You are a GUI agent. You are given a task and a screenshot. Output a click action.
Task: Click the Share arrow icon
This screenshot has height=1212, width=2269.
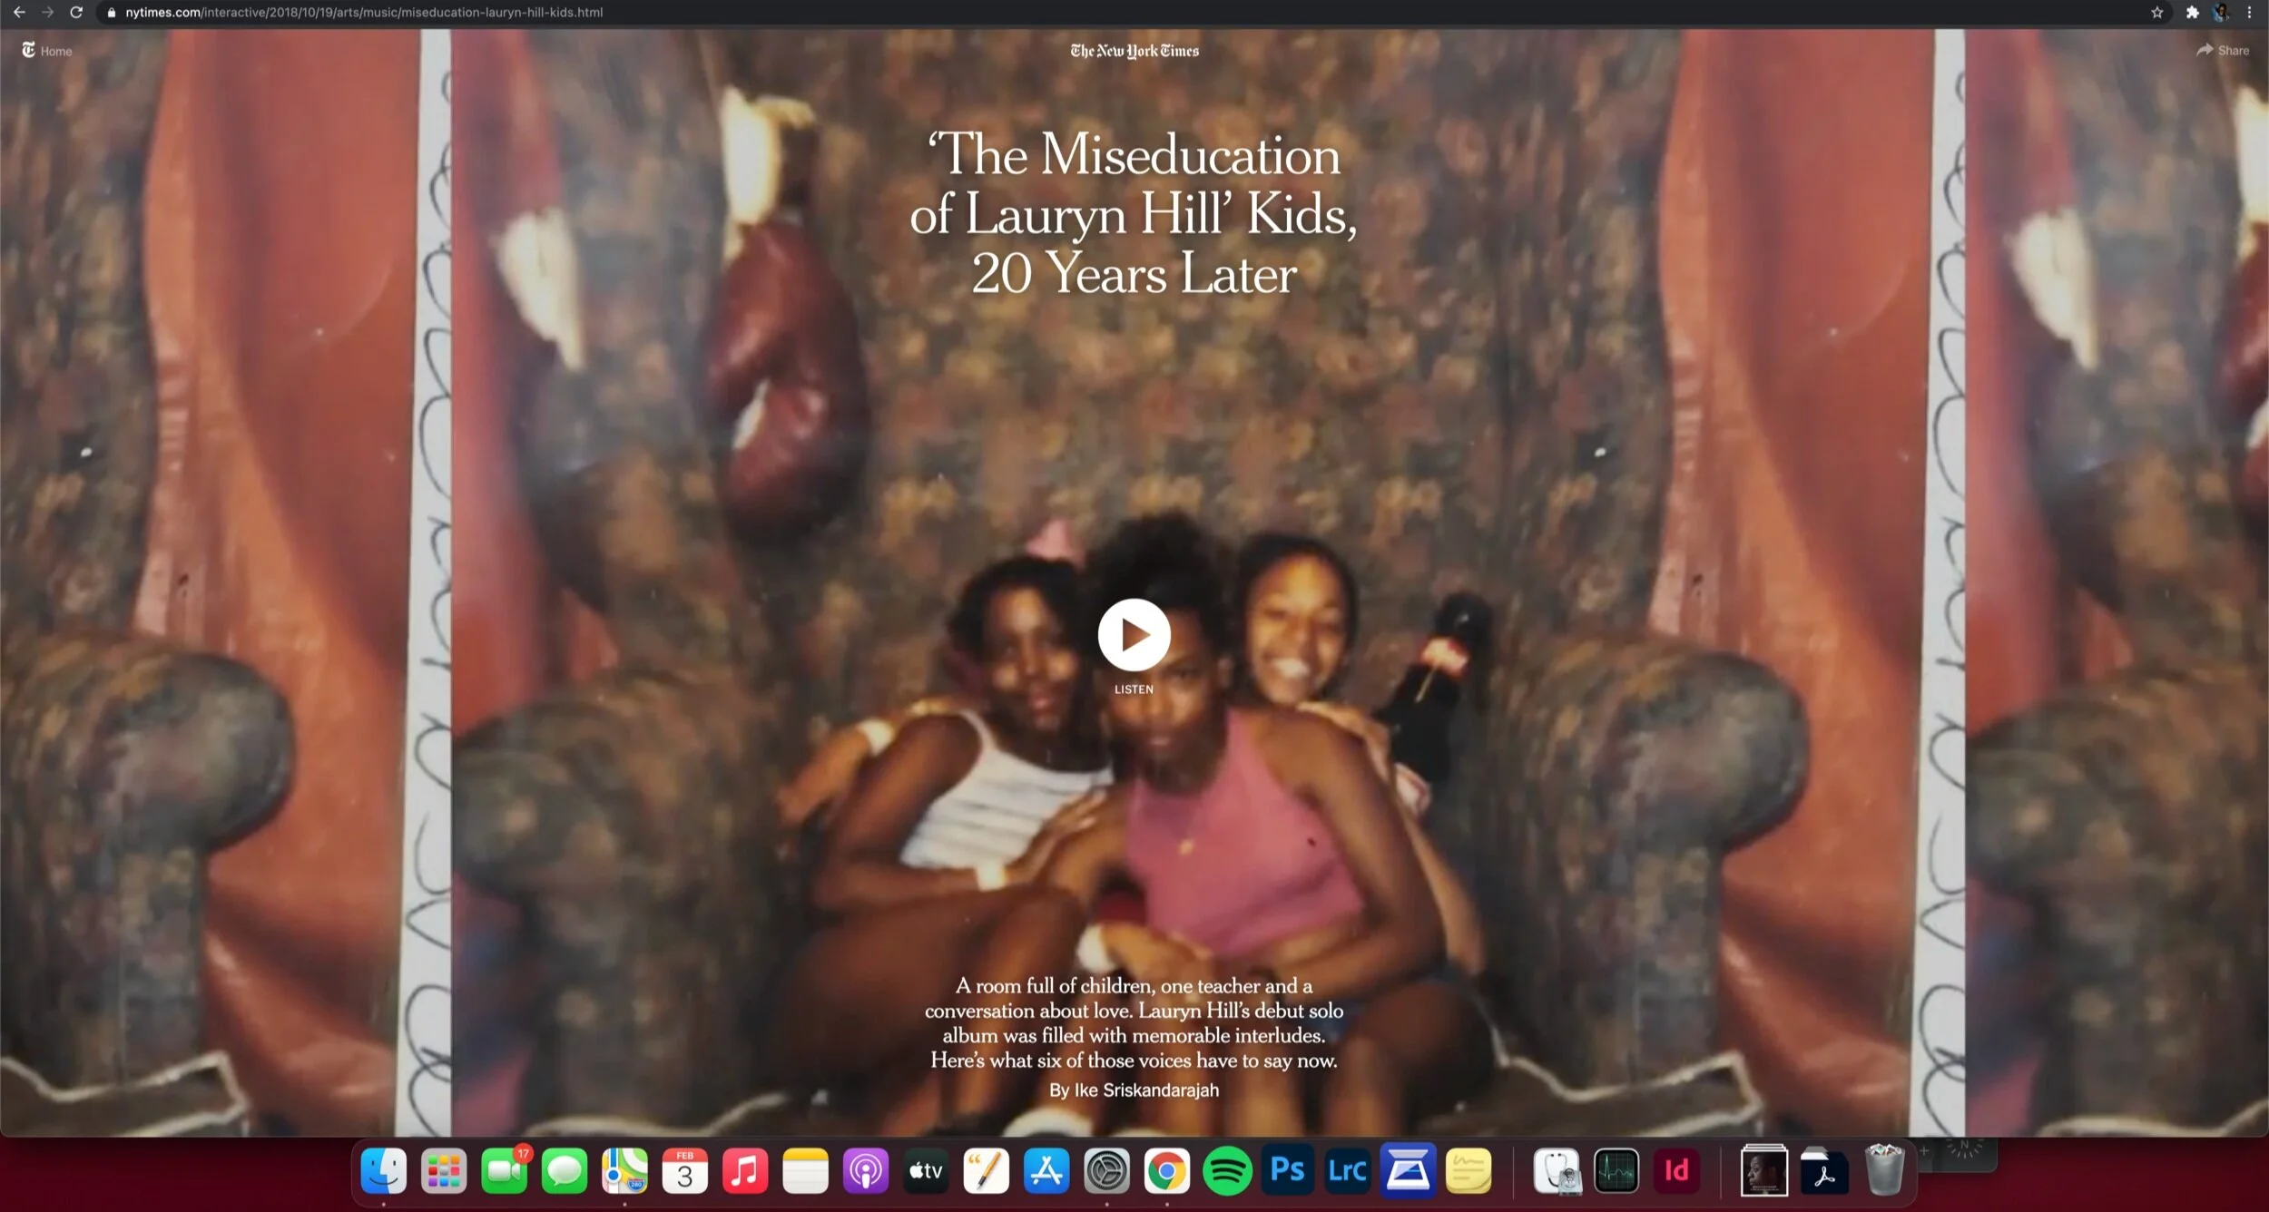tap(2205, 50)
